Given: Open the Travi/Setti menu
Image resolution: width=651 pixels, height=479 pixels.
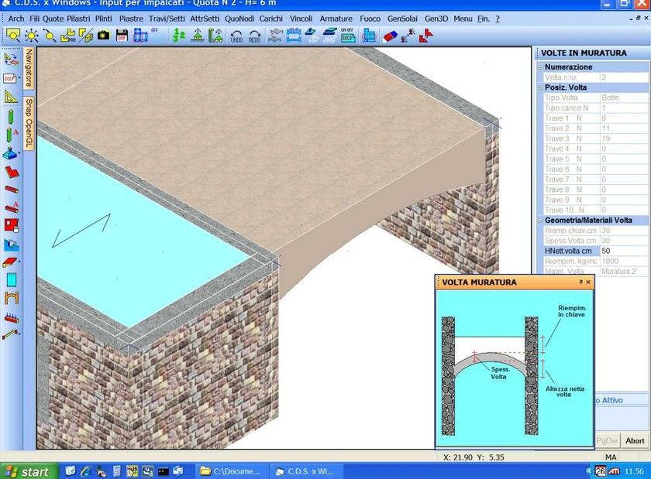Looking at the screenshot, I should (x=167, y=18).
